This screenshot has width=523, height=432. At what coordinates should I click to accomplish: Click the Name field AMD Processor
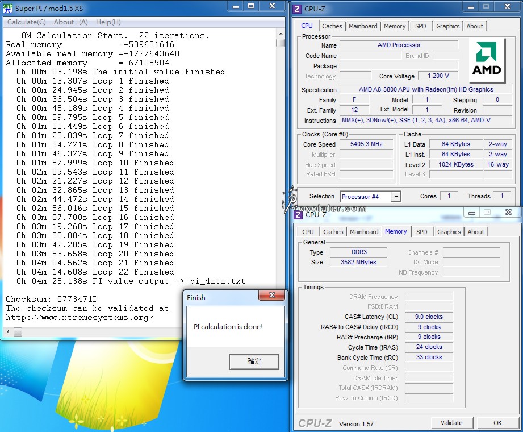coord(399,45)
